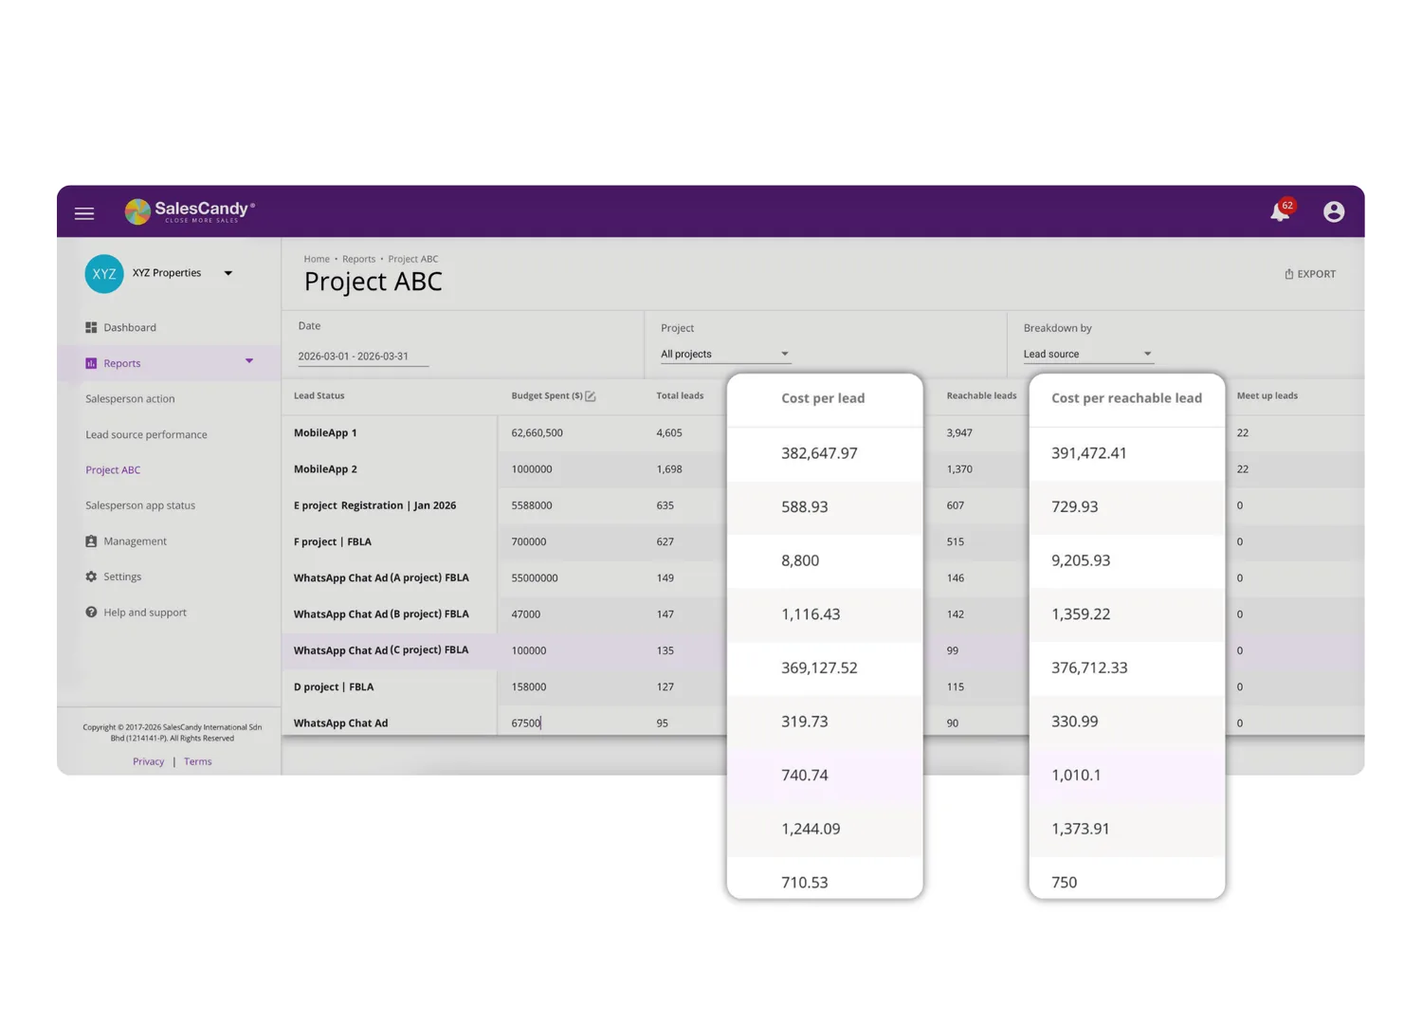Click the Help and support question icon
This screenshot has height=1024, width=1422.
click(x=91, y=613)
